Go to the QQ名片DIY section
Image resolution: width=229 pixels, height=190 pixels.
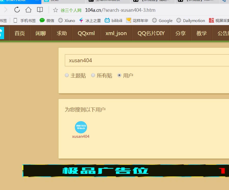(x=151, y=33)
